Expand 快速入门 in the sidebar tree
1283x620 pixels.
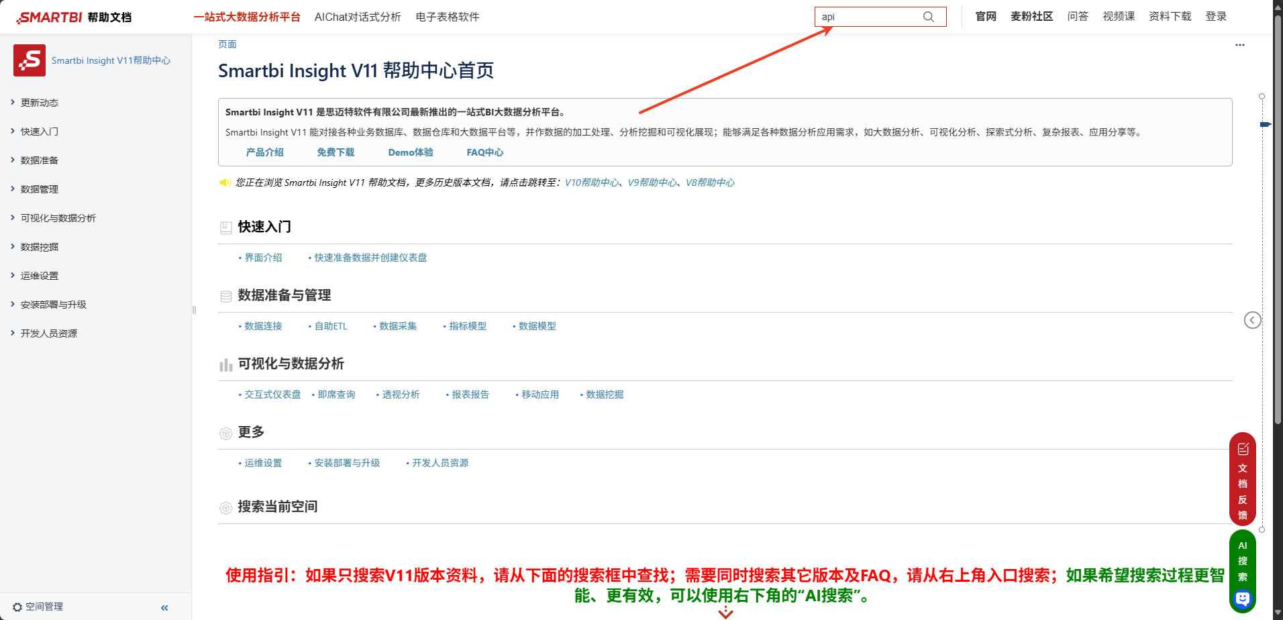(x=13, y=131)
